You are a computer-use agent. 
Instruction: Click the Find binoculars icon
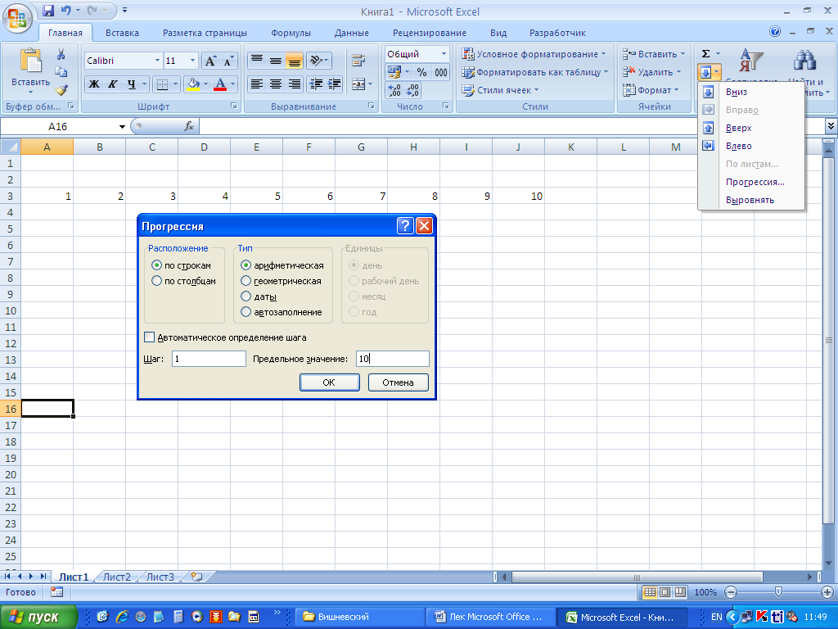pos(804,61)
